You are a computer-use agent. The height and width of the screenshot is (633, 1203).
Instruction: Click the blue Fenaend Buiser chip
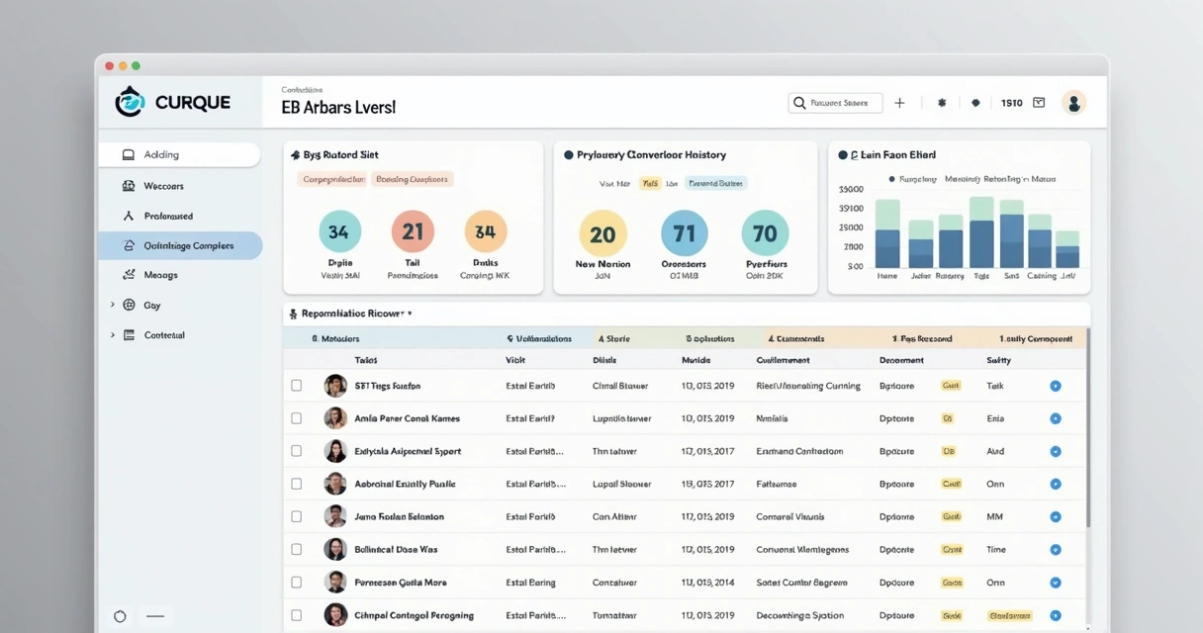716,183
